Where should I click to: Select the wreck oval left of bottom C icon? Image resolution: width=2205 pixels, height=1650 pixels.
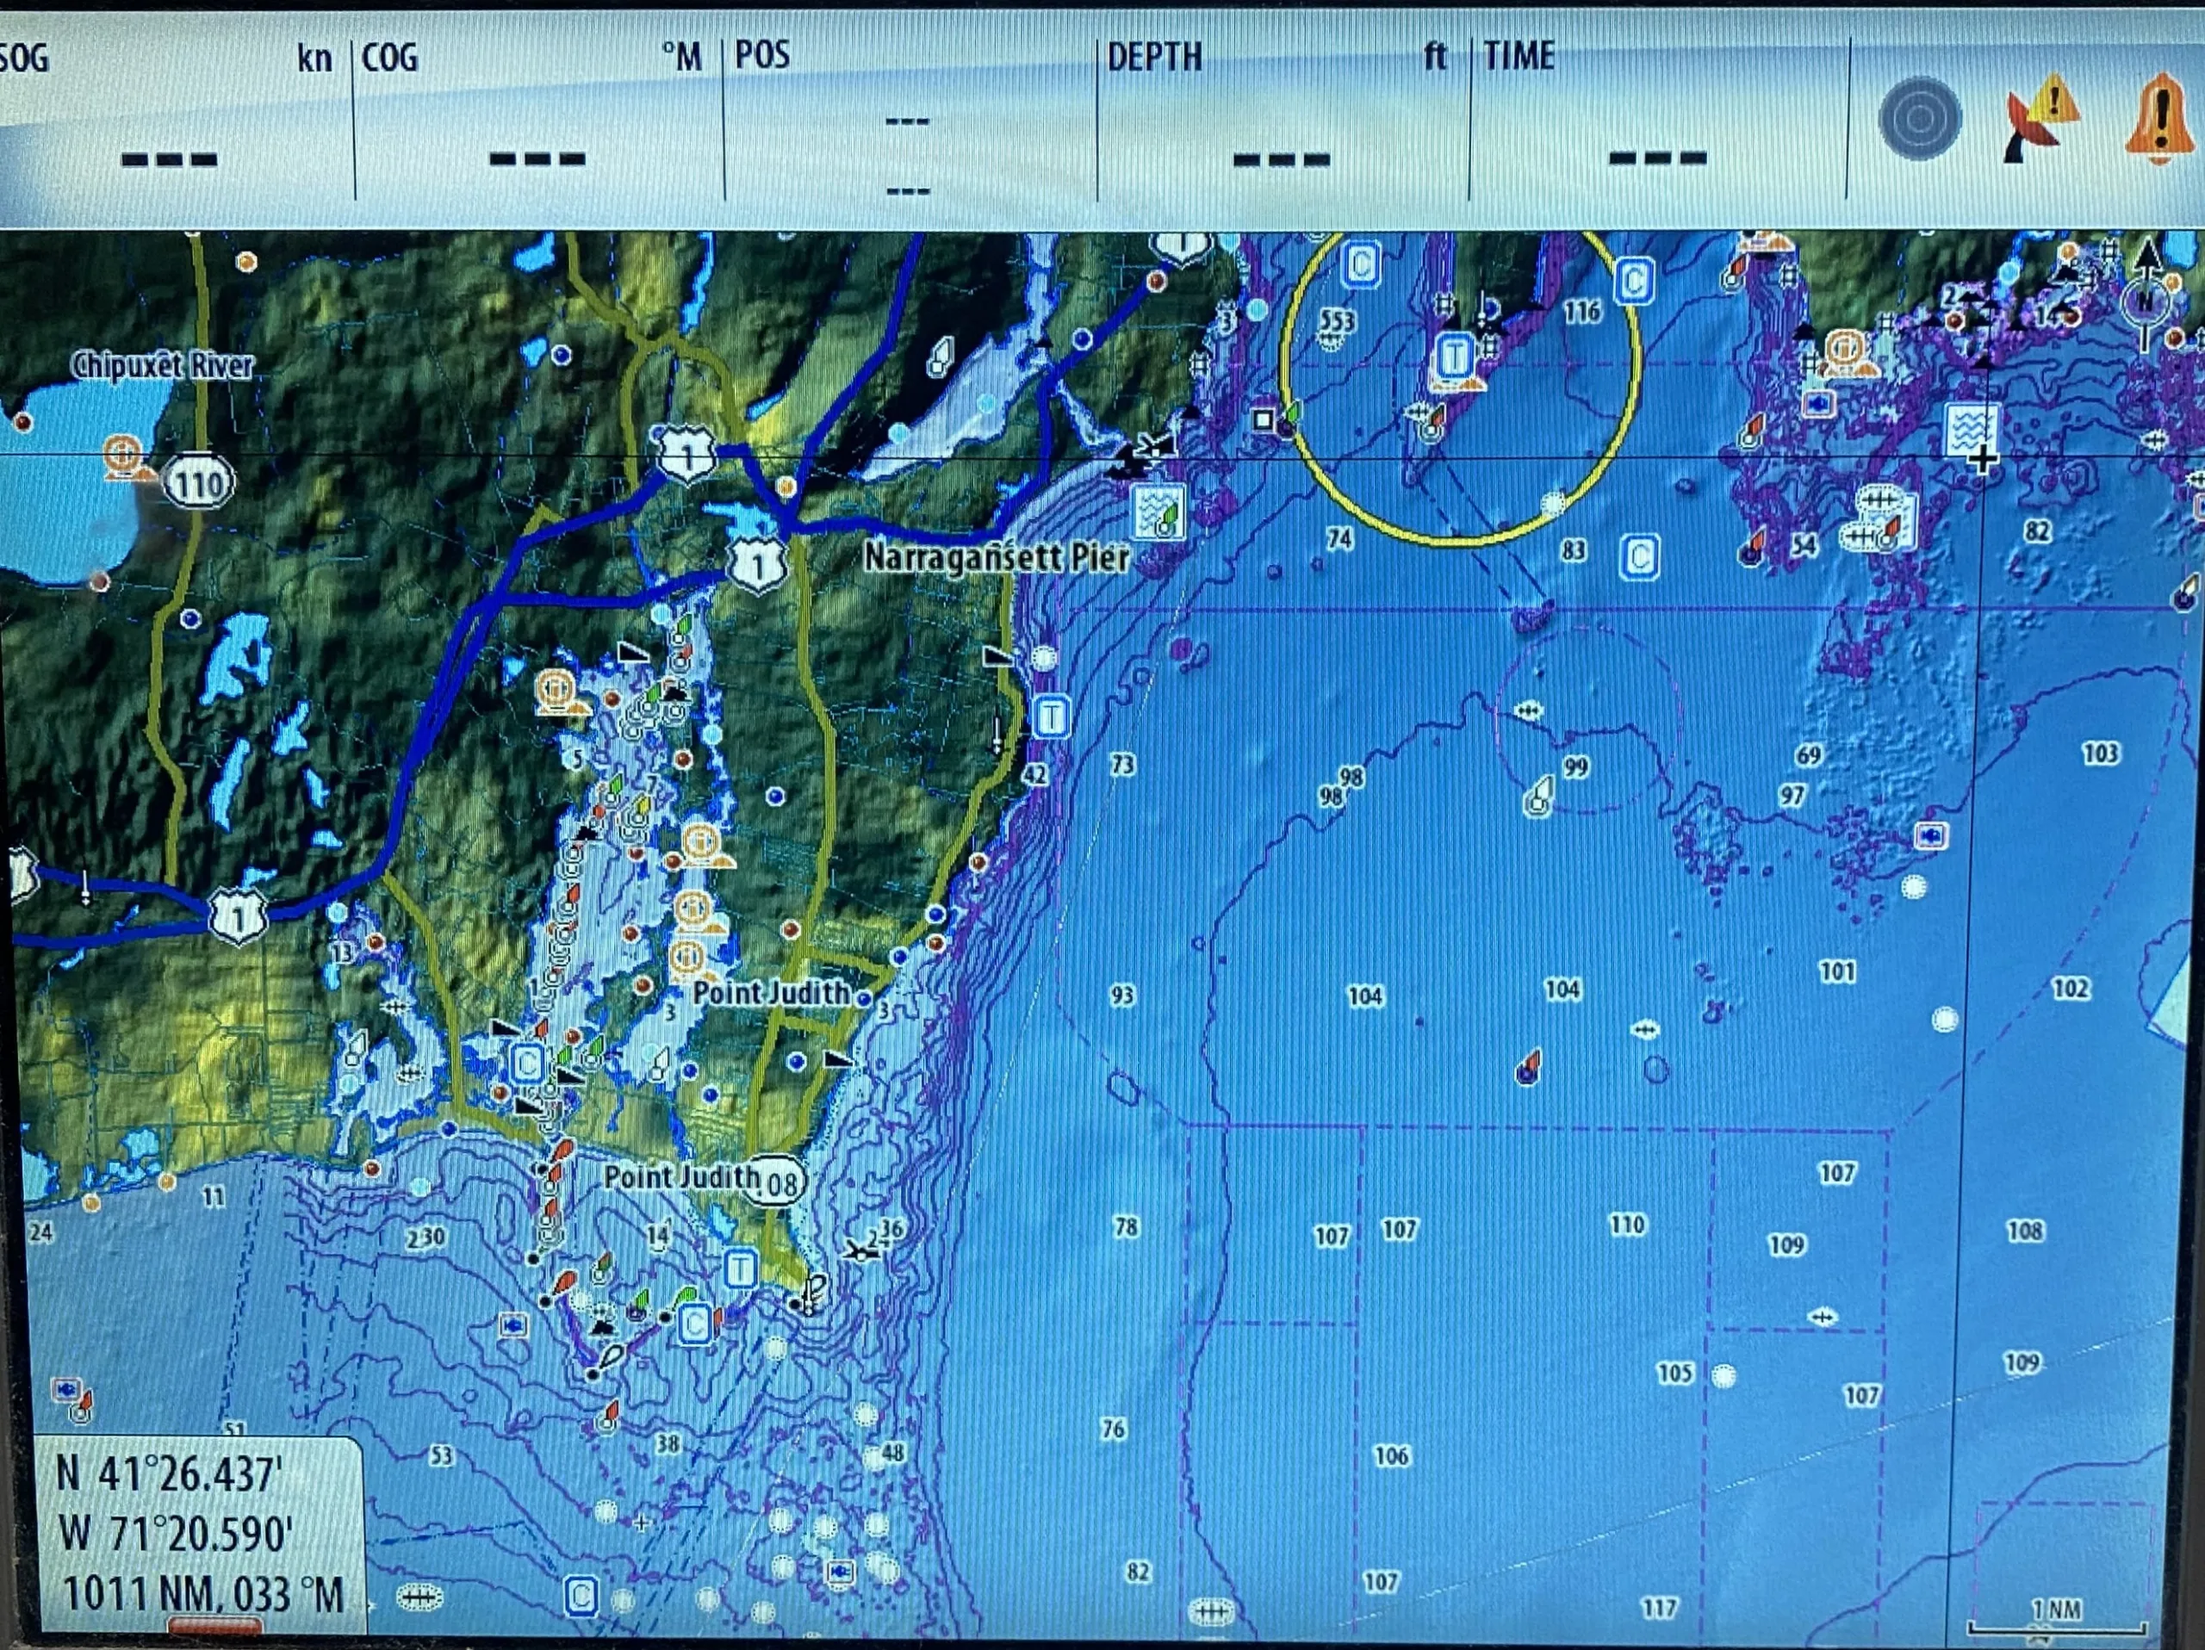pyautogui.click(x=419, y=1598)
